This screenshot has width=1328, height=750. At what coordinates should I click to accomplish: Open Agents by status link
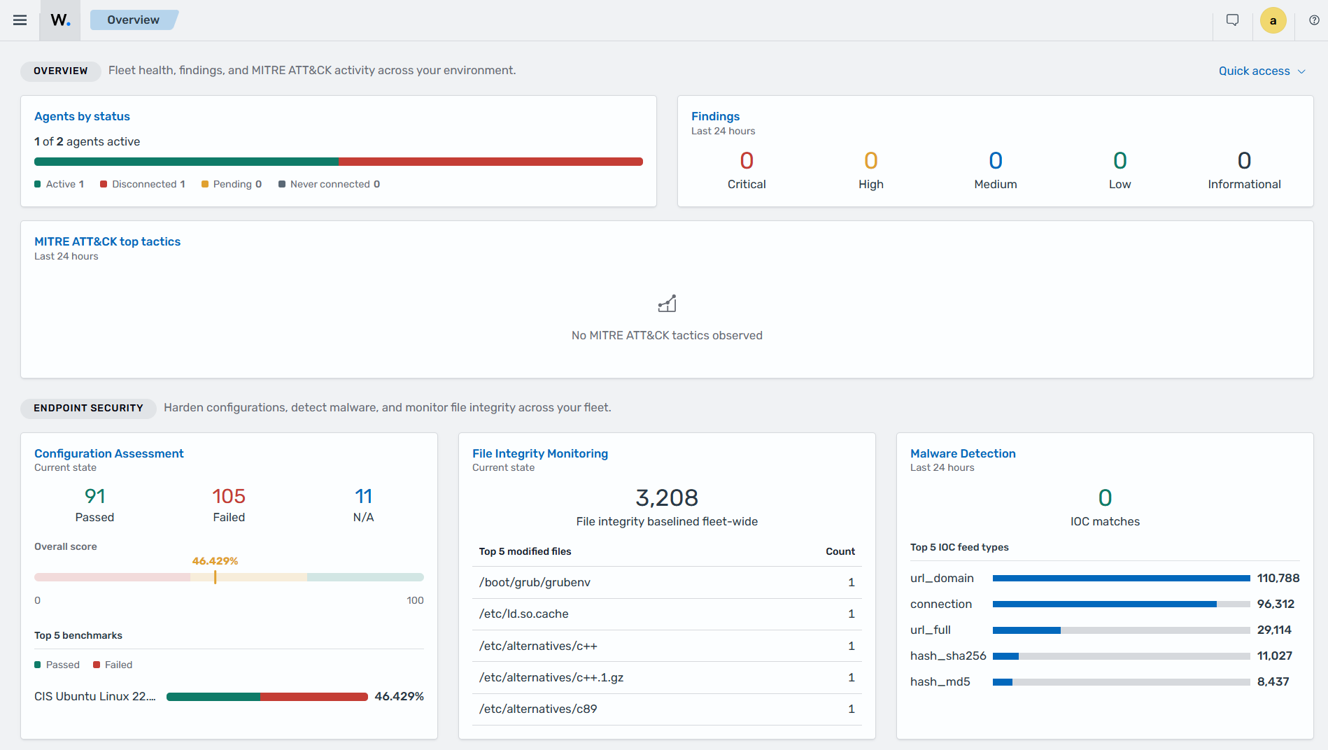tap(82, 116)
